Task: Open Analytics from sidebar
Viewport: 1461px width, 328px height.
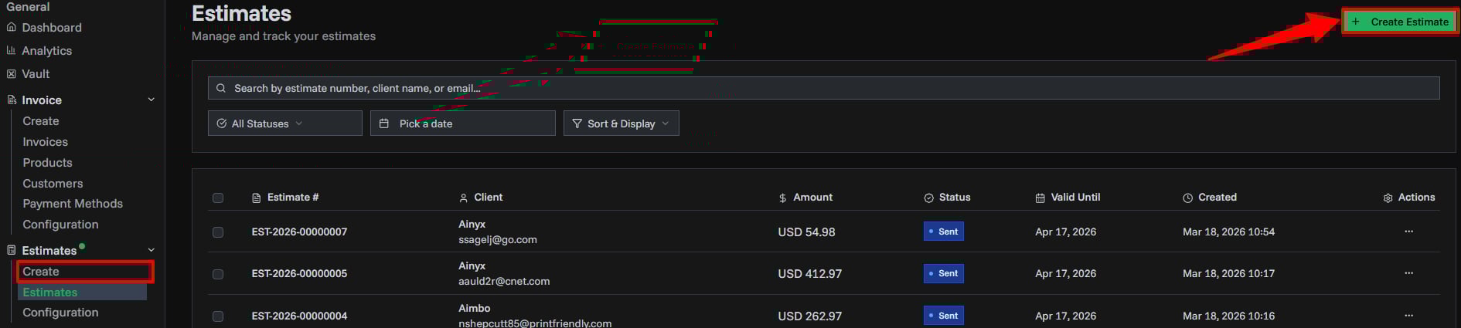Action: 47,51
